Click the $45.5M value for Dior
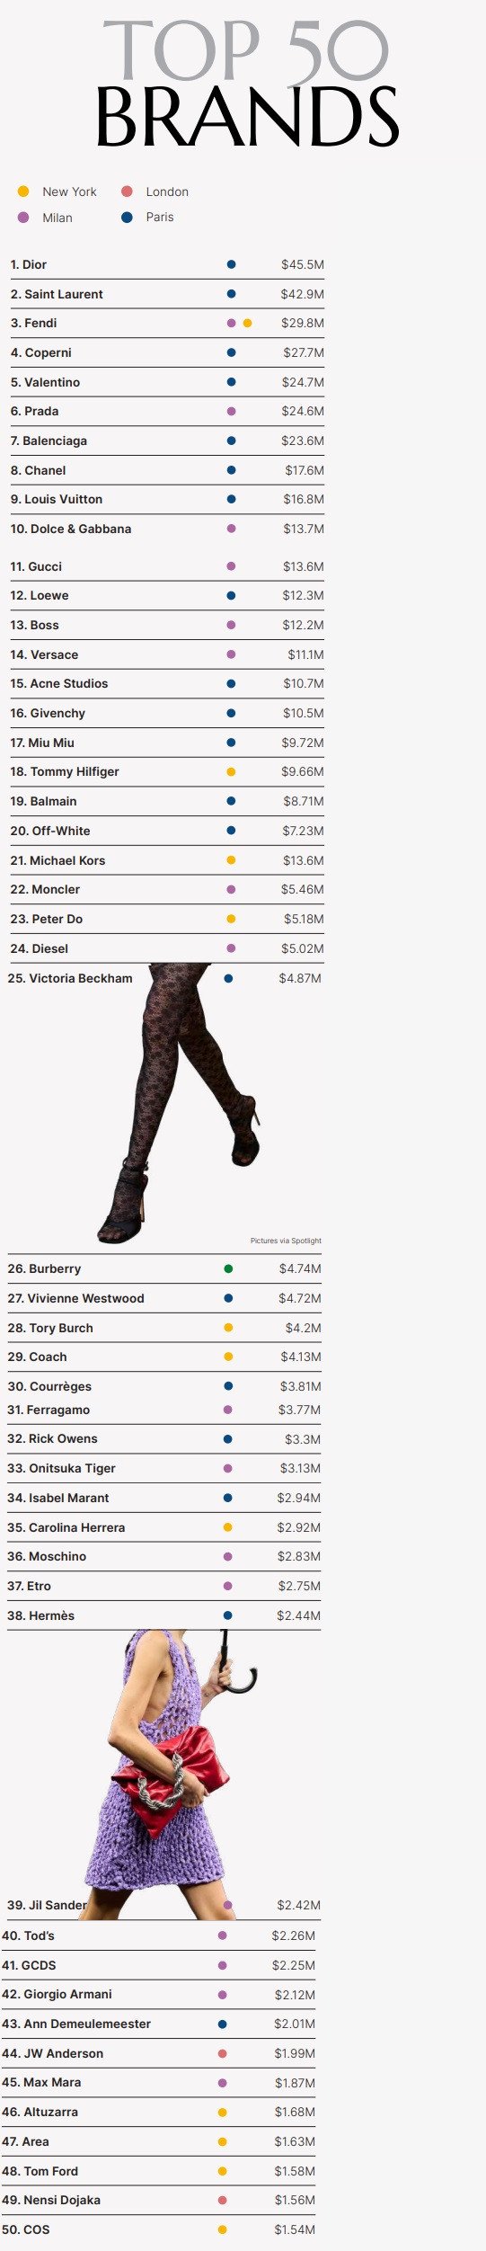The image size is (486, 2251). [x=303, y=264]
